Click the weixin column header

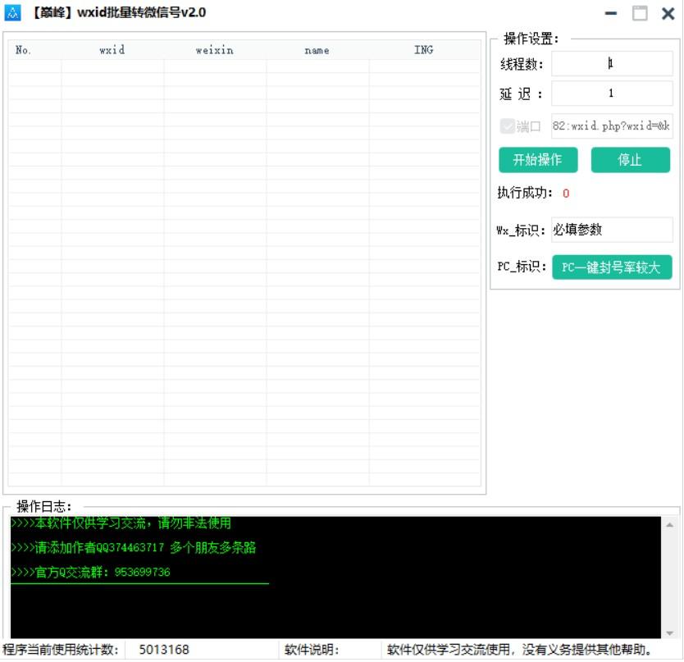(x=215, y=49)
